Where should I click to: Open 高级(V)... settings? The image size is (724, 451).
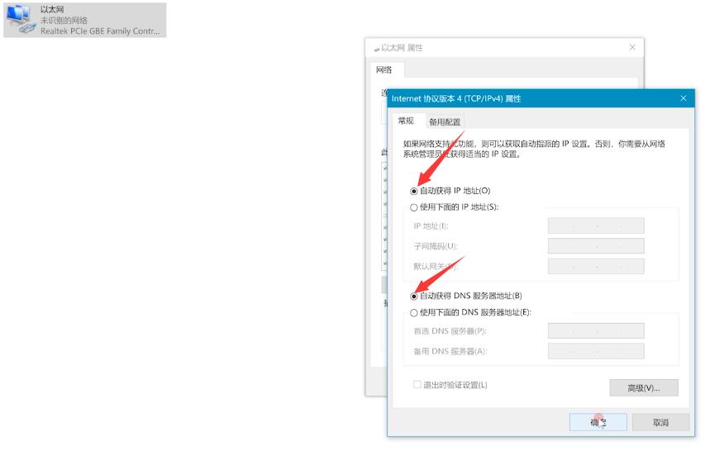click(644, 388)
